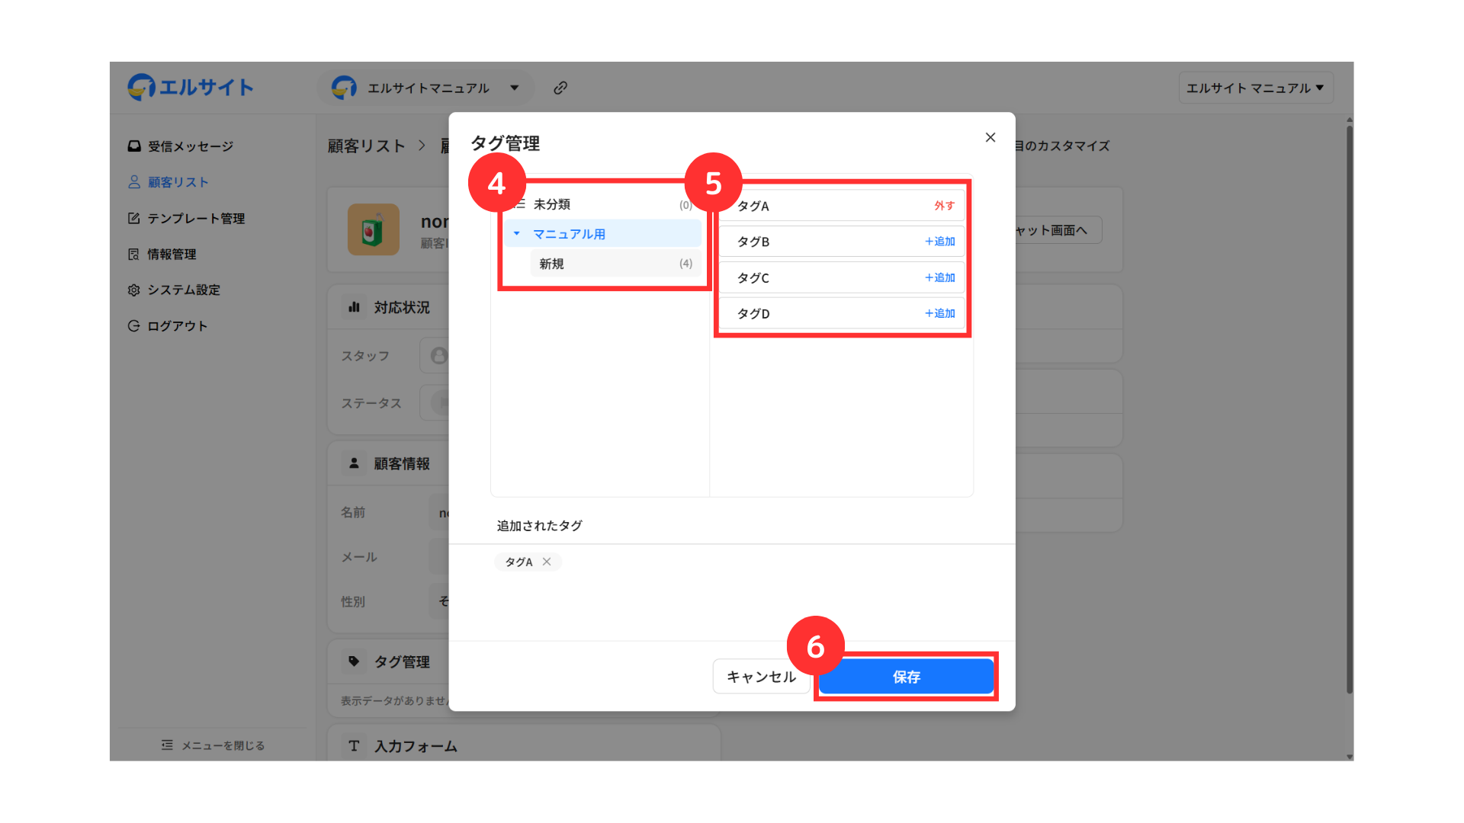Select the 新規 tag subfolder
1464x823 pixels.
click(552, 264)
